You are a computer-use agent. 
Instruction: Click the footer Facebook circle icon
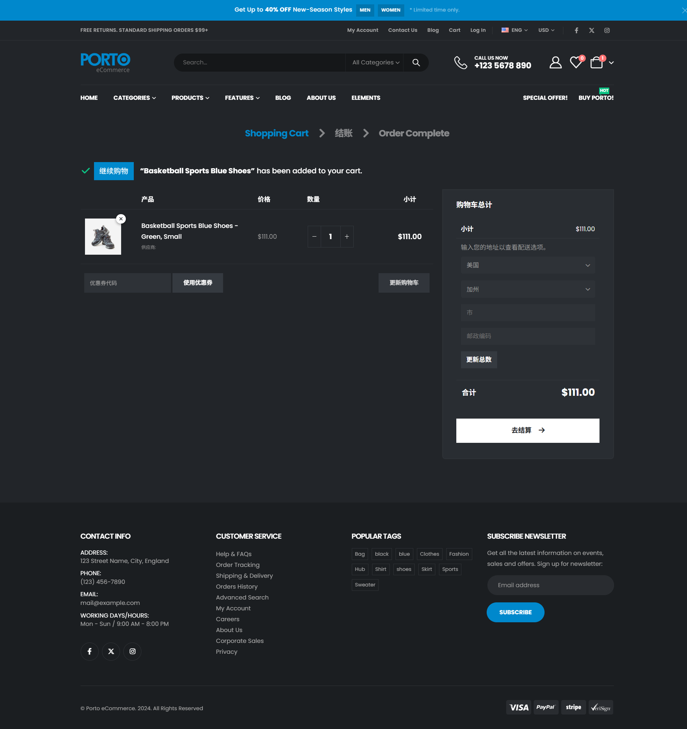tap(89, 651)
